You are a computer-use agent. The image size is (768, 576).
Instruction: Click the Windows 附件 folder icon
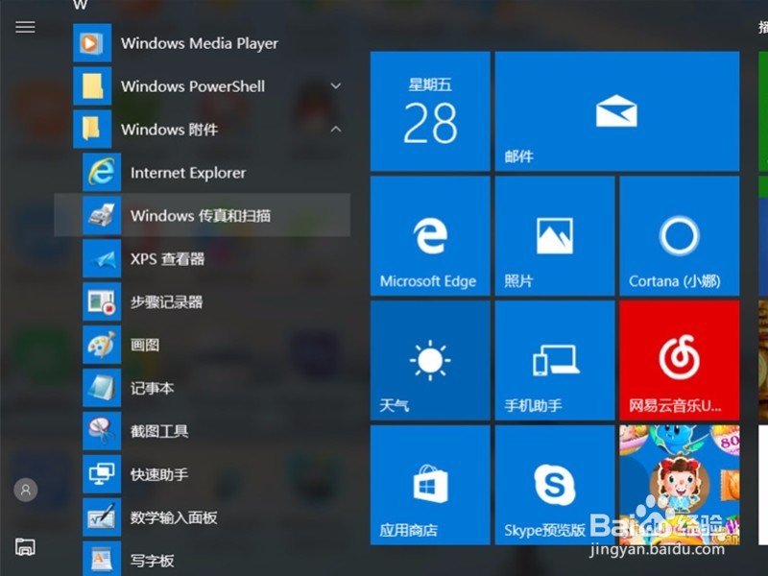pyautogui.click(x=92, y=130)
